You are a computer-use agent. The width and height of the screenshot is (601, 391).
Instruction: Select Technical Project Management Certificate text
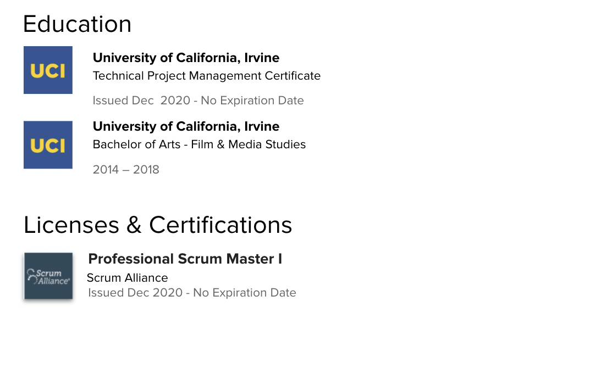click(x=207, y=76)
